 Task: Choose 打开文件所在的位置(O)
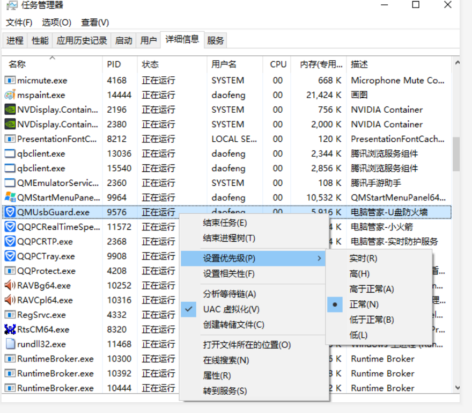point(253,345)
